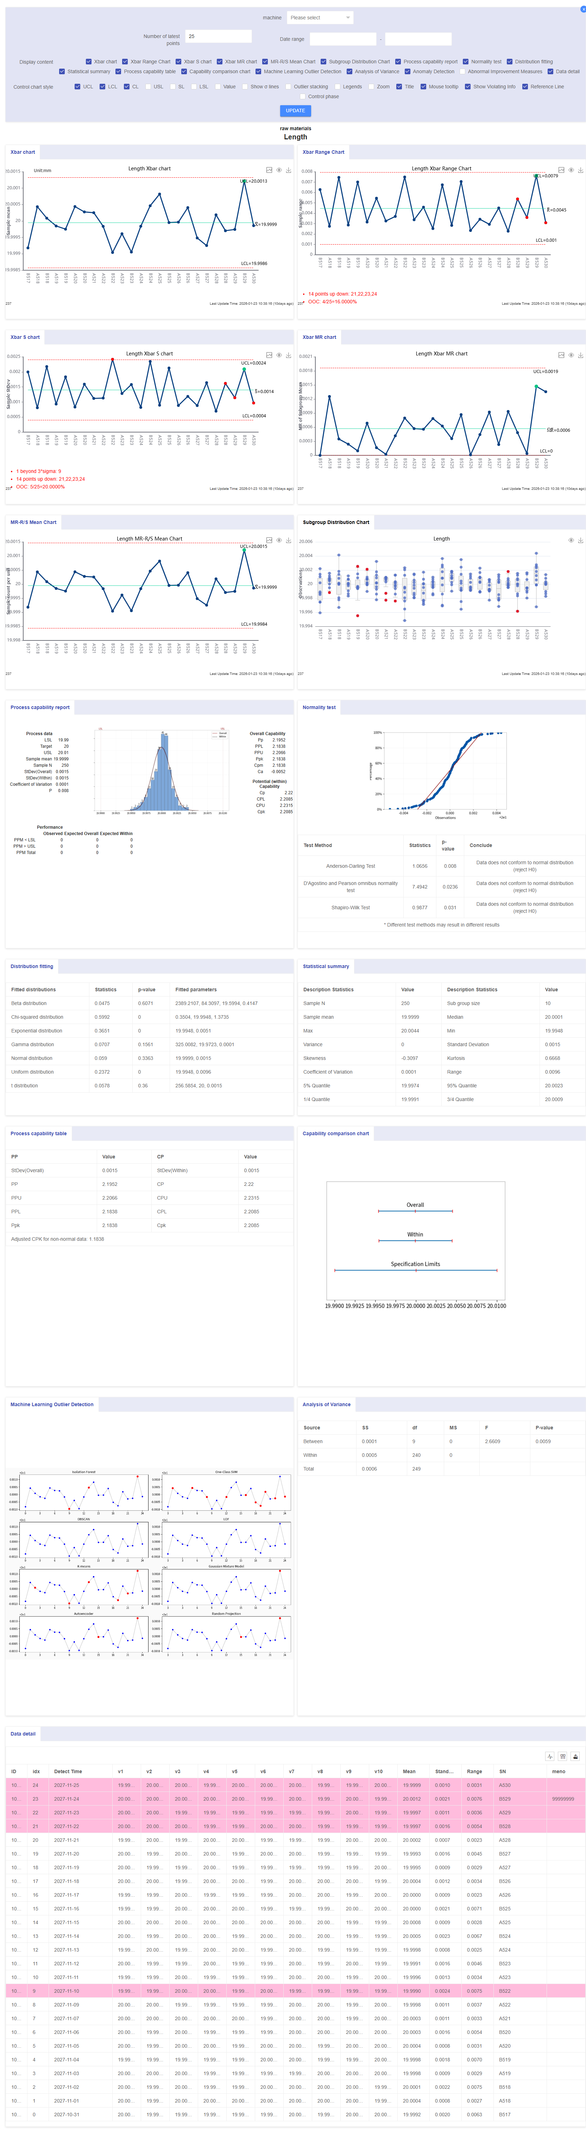This screenshot has height=2149, width=586.
Task: Open the machine selection dropdown
Action: [x=320, y=18]
